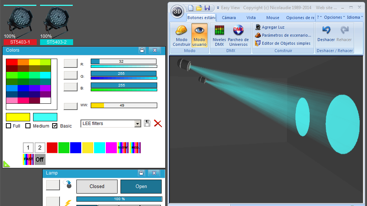Viewport: 367px width, 206px height.
Task: Open the LEE filters dropdown
Action: click(138, 124)
